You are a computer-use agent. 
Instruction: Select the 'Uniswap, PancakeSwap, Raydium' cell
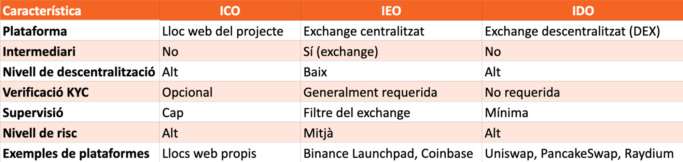[579, 153]
